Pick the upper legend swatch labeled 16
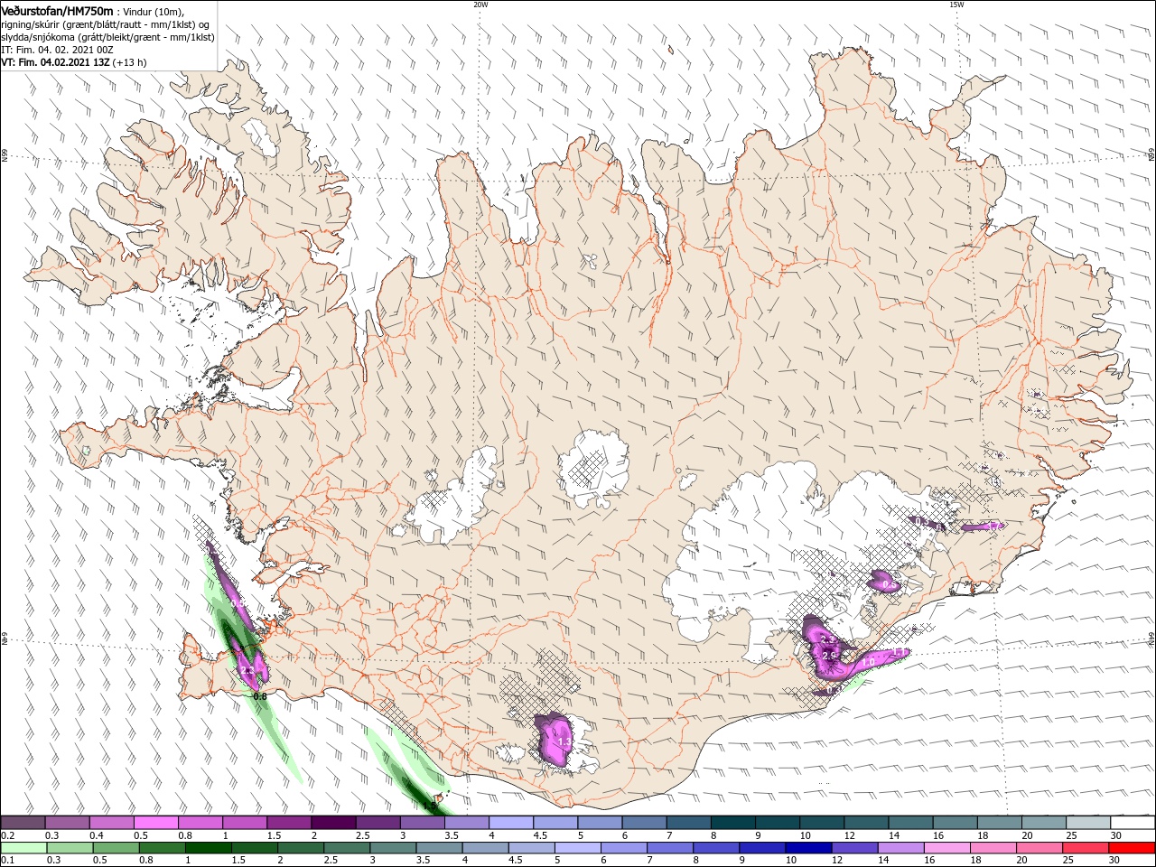This screenshot has width=1156, height=867. click(x=953, y=823)
